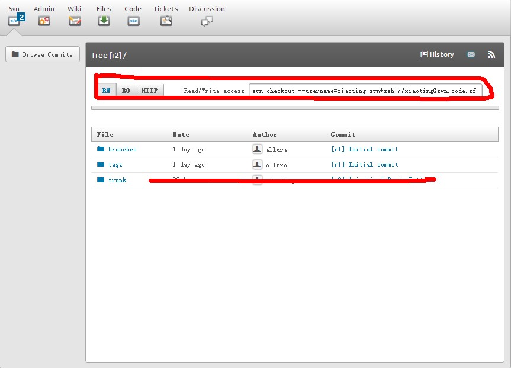Click the File column header
511x368 pixels.
pos(105,134)
